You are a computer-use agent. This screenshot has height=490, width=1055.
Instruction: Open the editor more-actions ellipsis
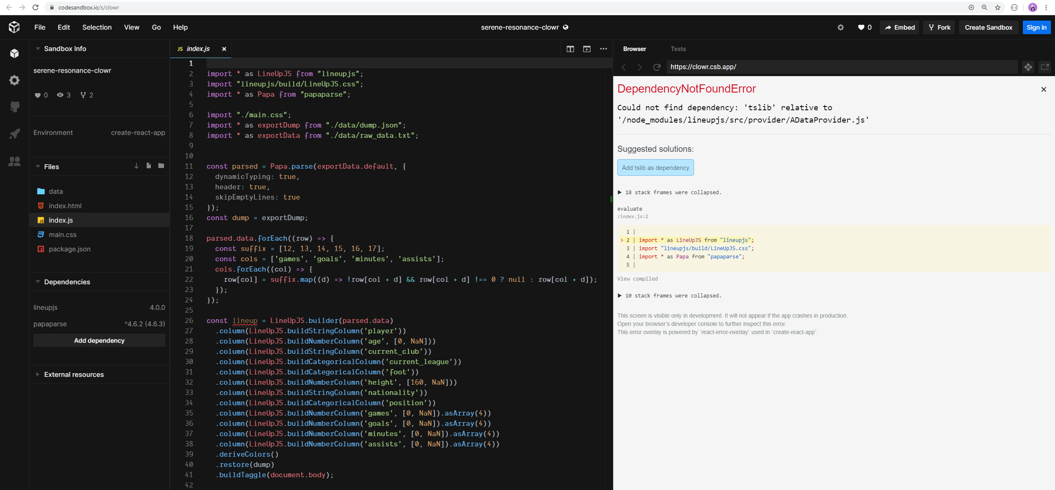[x=603, y=49]
